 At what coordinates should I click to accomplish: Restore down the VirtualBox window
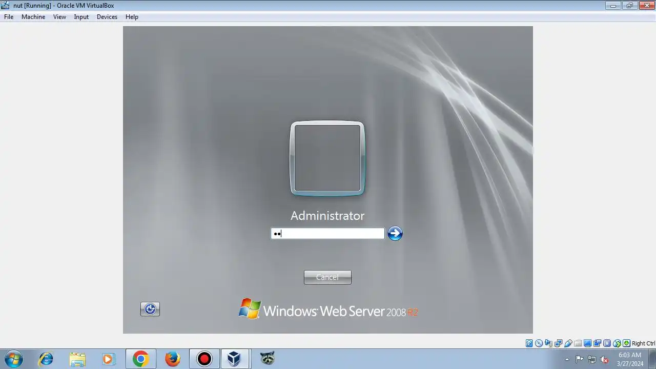coord(629,6)
